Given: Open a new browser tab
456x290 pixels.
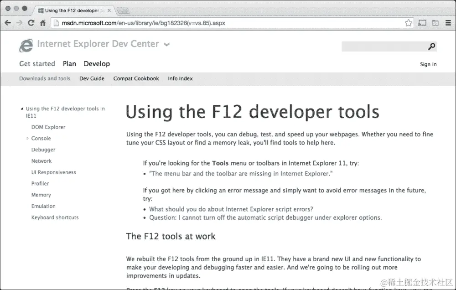Looking at the screenshot, I should point(123,11).
